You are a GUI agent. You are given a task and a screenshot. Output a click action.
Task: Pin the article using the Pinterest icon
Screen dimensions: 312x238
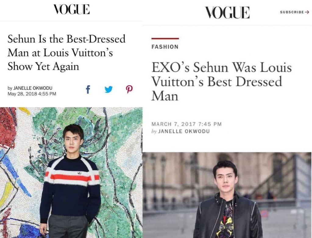[129, 90]
